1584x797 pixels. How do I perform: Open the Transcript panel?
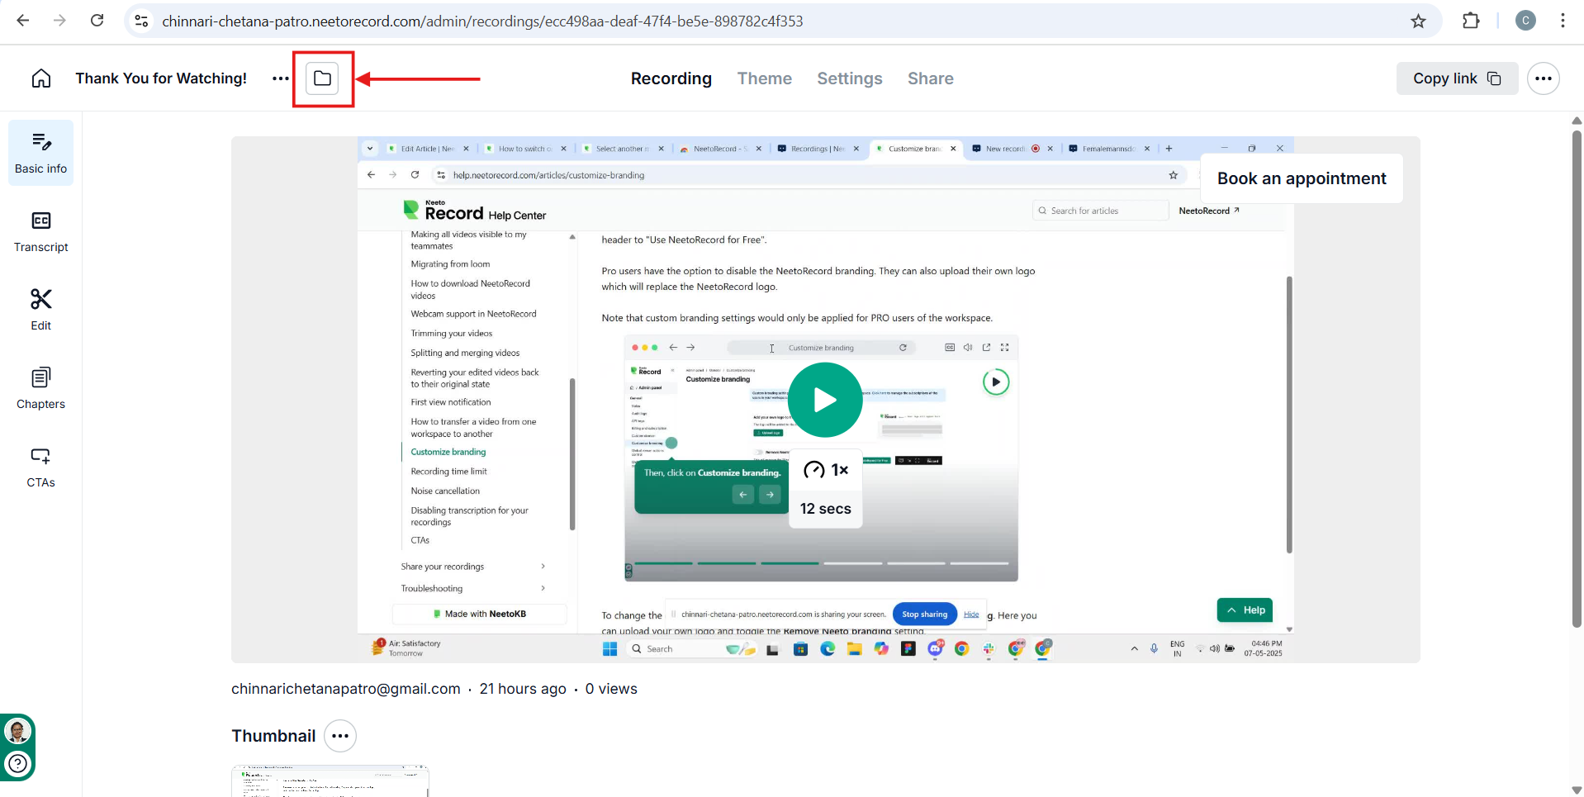point(41,231)
